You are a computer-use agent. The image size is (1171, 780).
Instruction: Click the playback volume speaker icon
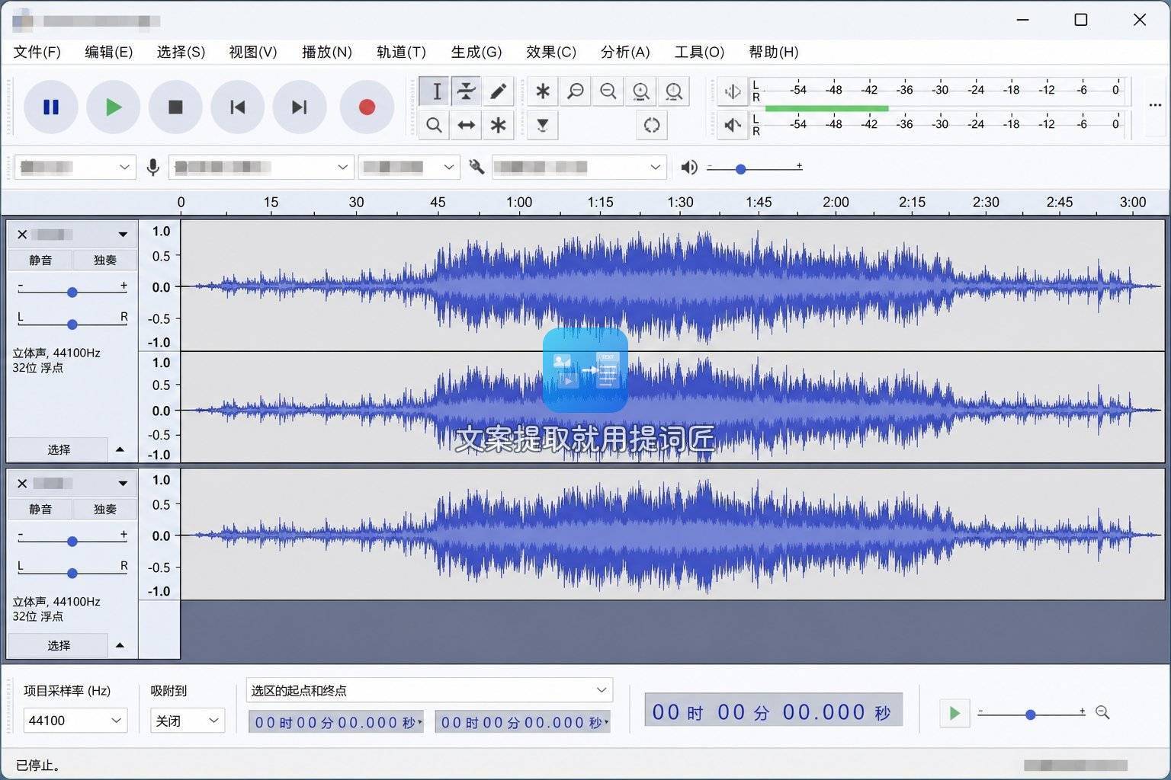[689, 167]
